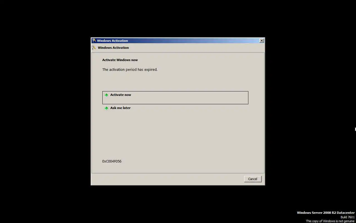Click the Cancel button
The height and width of the screenshot is (223, 356).
[253, 179]
